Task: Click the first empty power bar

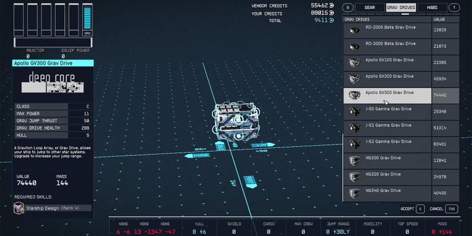Action: click(x=19, y=20)
